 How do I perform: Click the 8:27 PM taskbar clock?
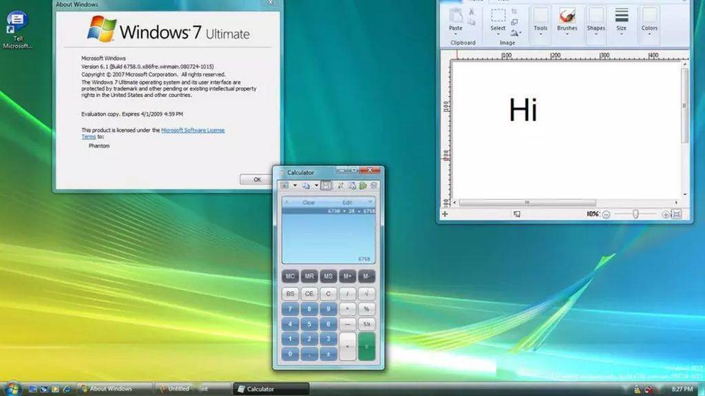click(x=682, y=389)
